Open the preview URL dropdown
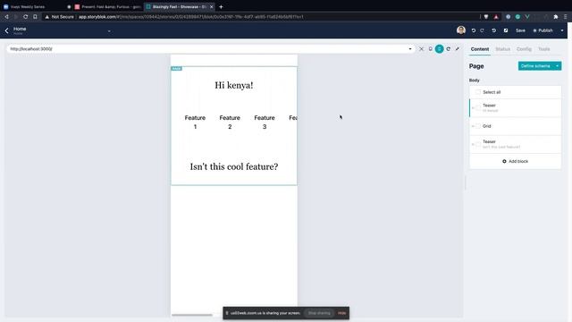 (410, 49)
